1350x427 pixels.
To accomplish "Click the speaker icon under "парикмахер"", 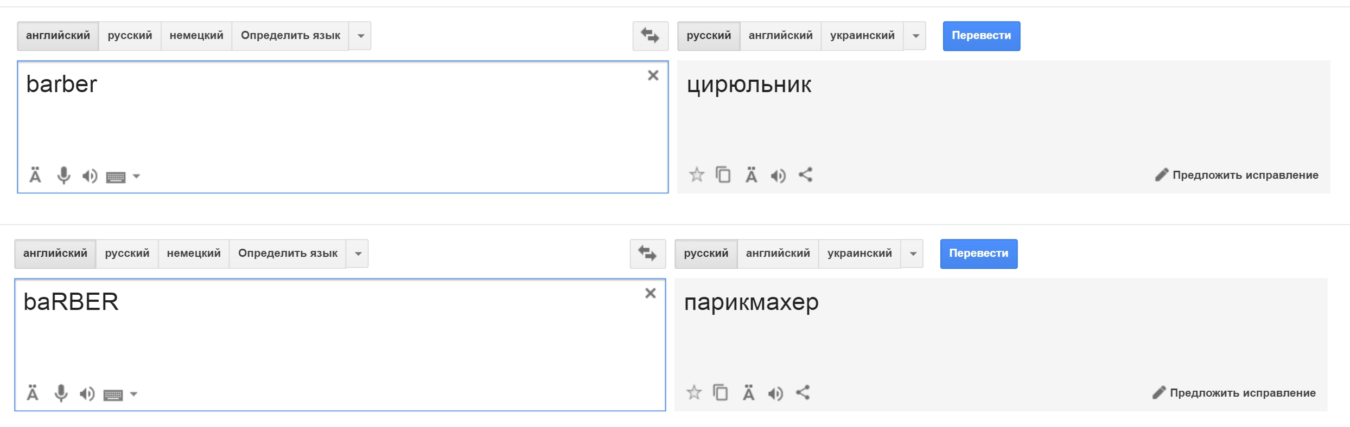I will point(776,393).
